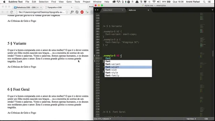This screenshot has height=121, width=215.
Task: Open the Selection menu
Action: [x=44, y=2]
